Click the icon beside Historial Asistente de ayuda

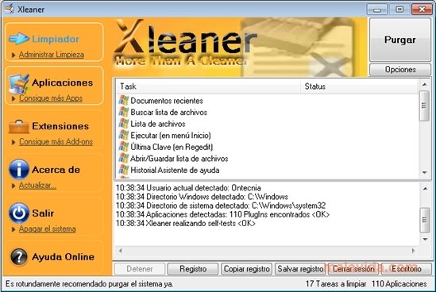pos(124,170)
